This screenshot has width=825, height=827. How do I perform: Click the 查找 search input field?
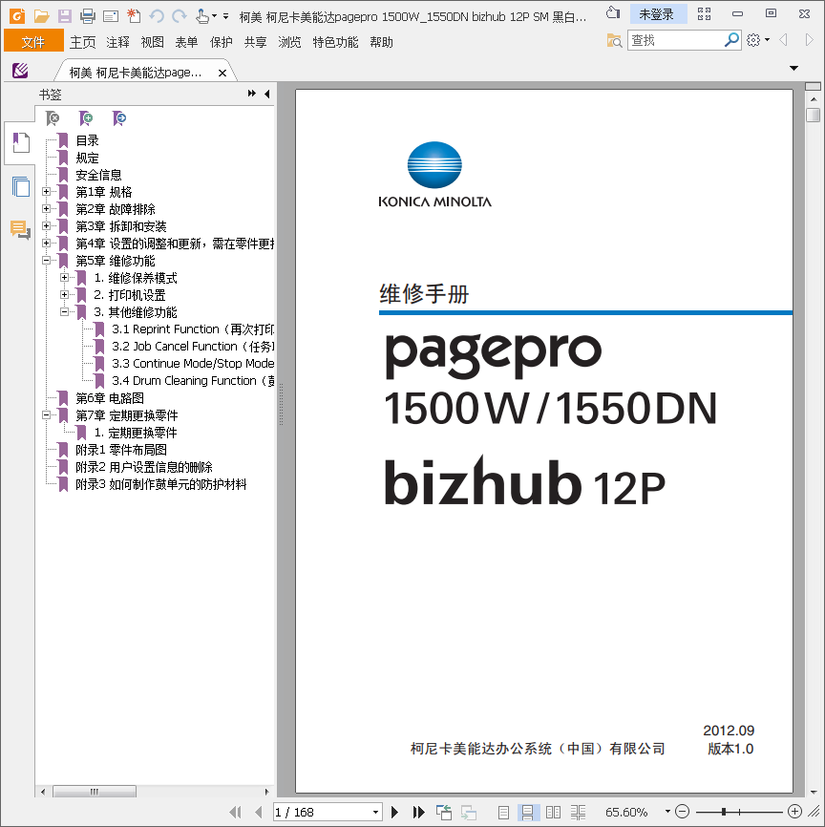(x=677, y=40)
